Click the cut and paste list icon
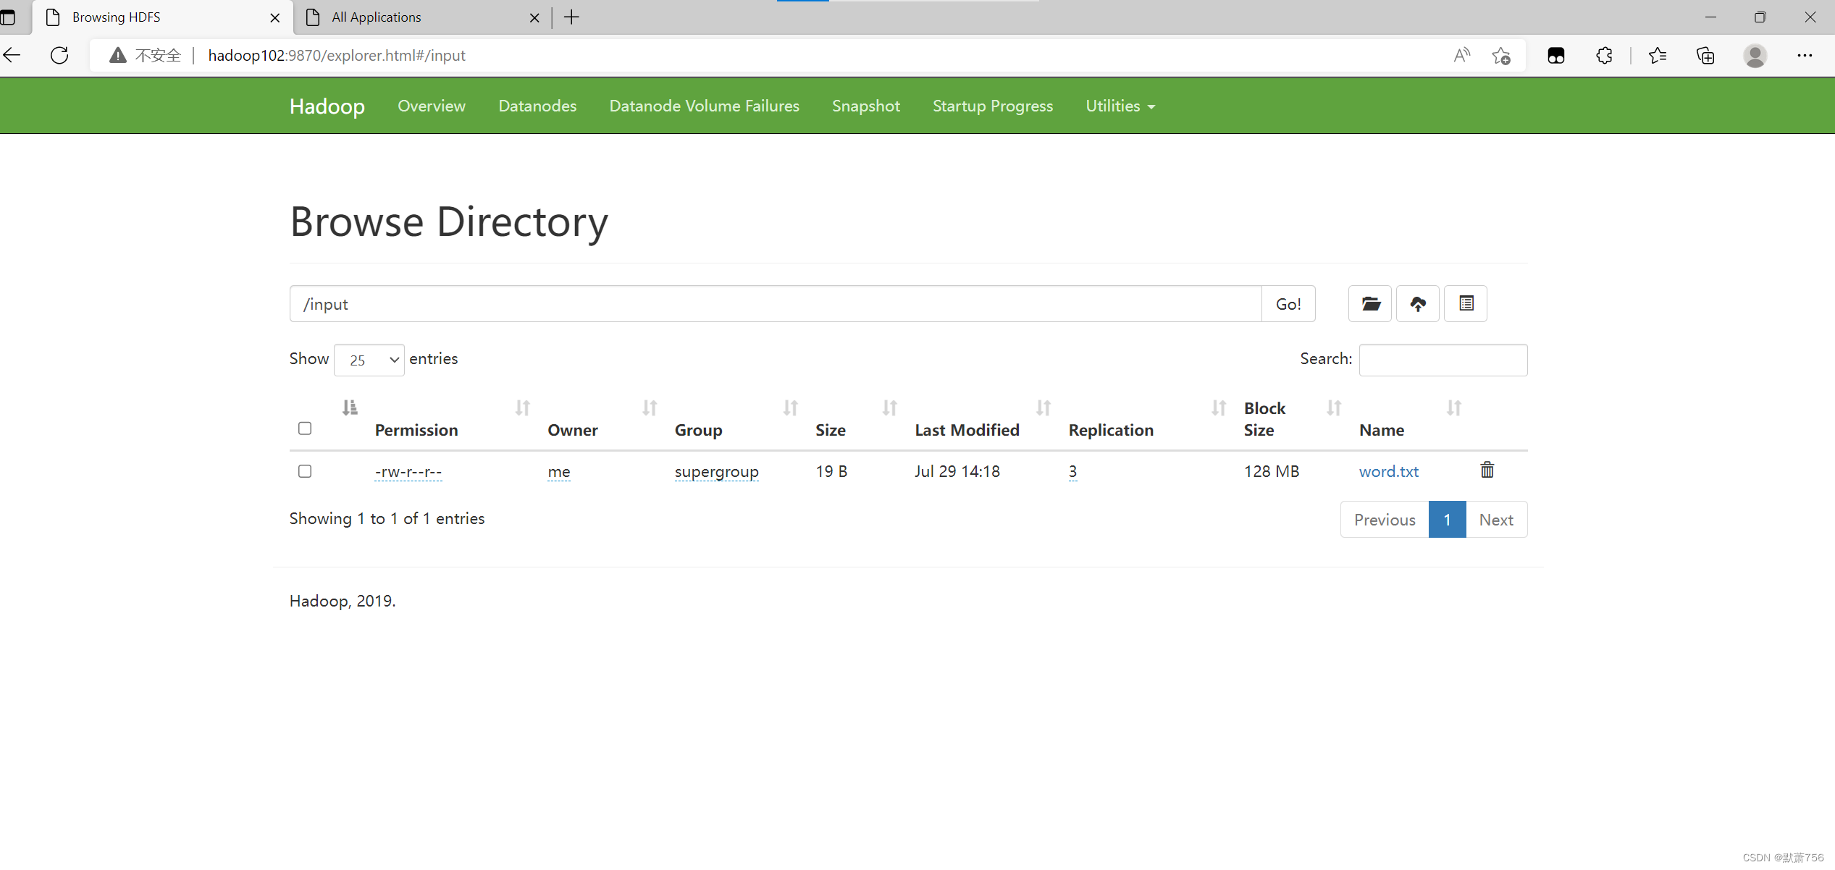The width and height of the screenshot is (1835, 870). 1465,304
